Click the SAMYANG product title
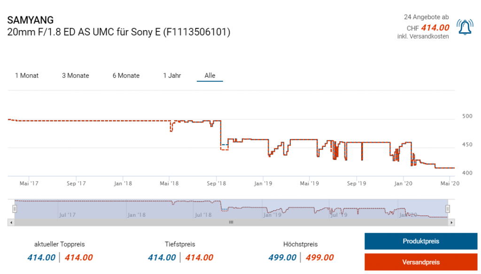 coord(31,20)
